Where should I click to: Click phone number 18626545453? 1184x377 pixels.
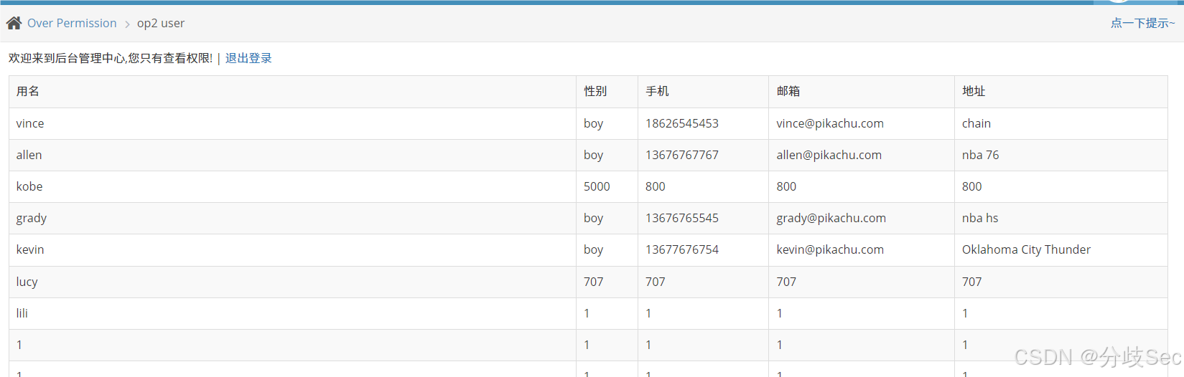coord(682,123)
